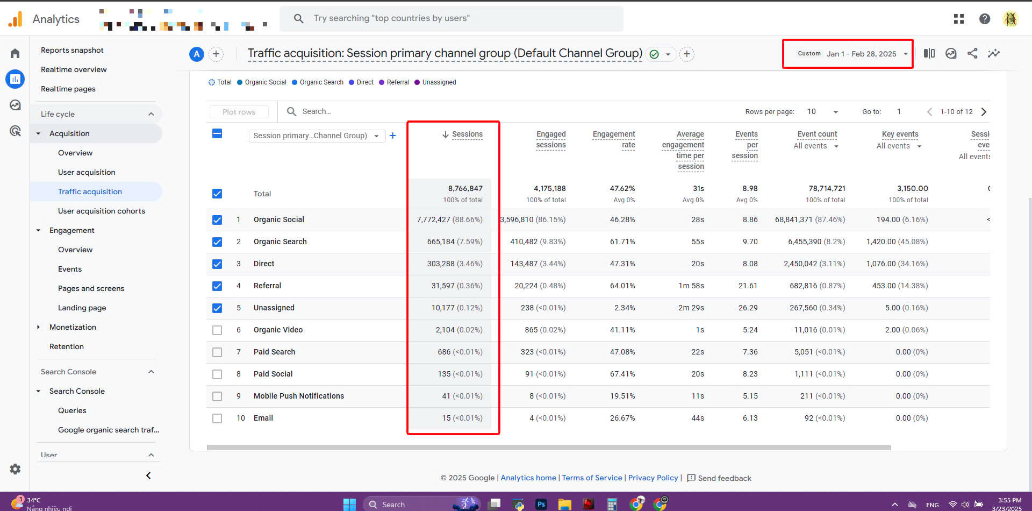Viewport: 1032px width, 511px height.
Task: Uncheck the Total row checkbox
Action: point(217,194)
